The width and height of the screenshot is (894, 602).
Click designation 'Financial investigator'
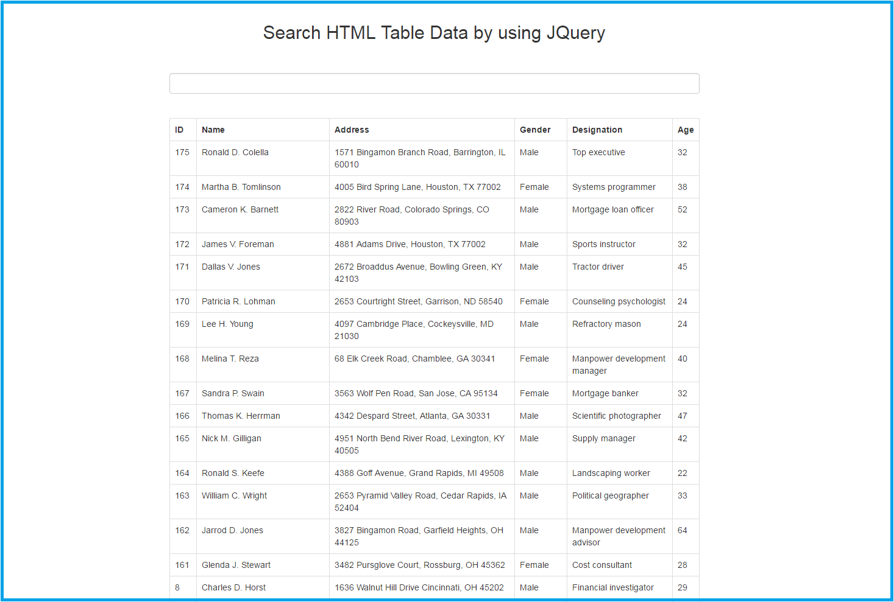pos(613,587)
